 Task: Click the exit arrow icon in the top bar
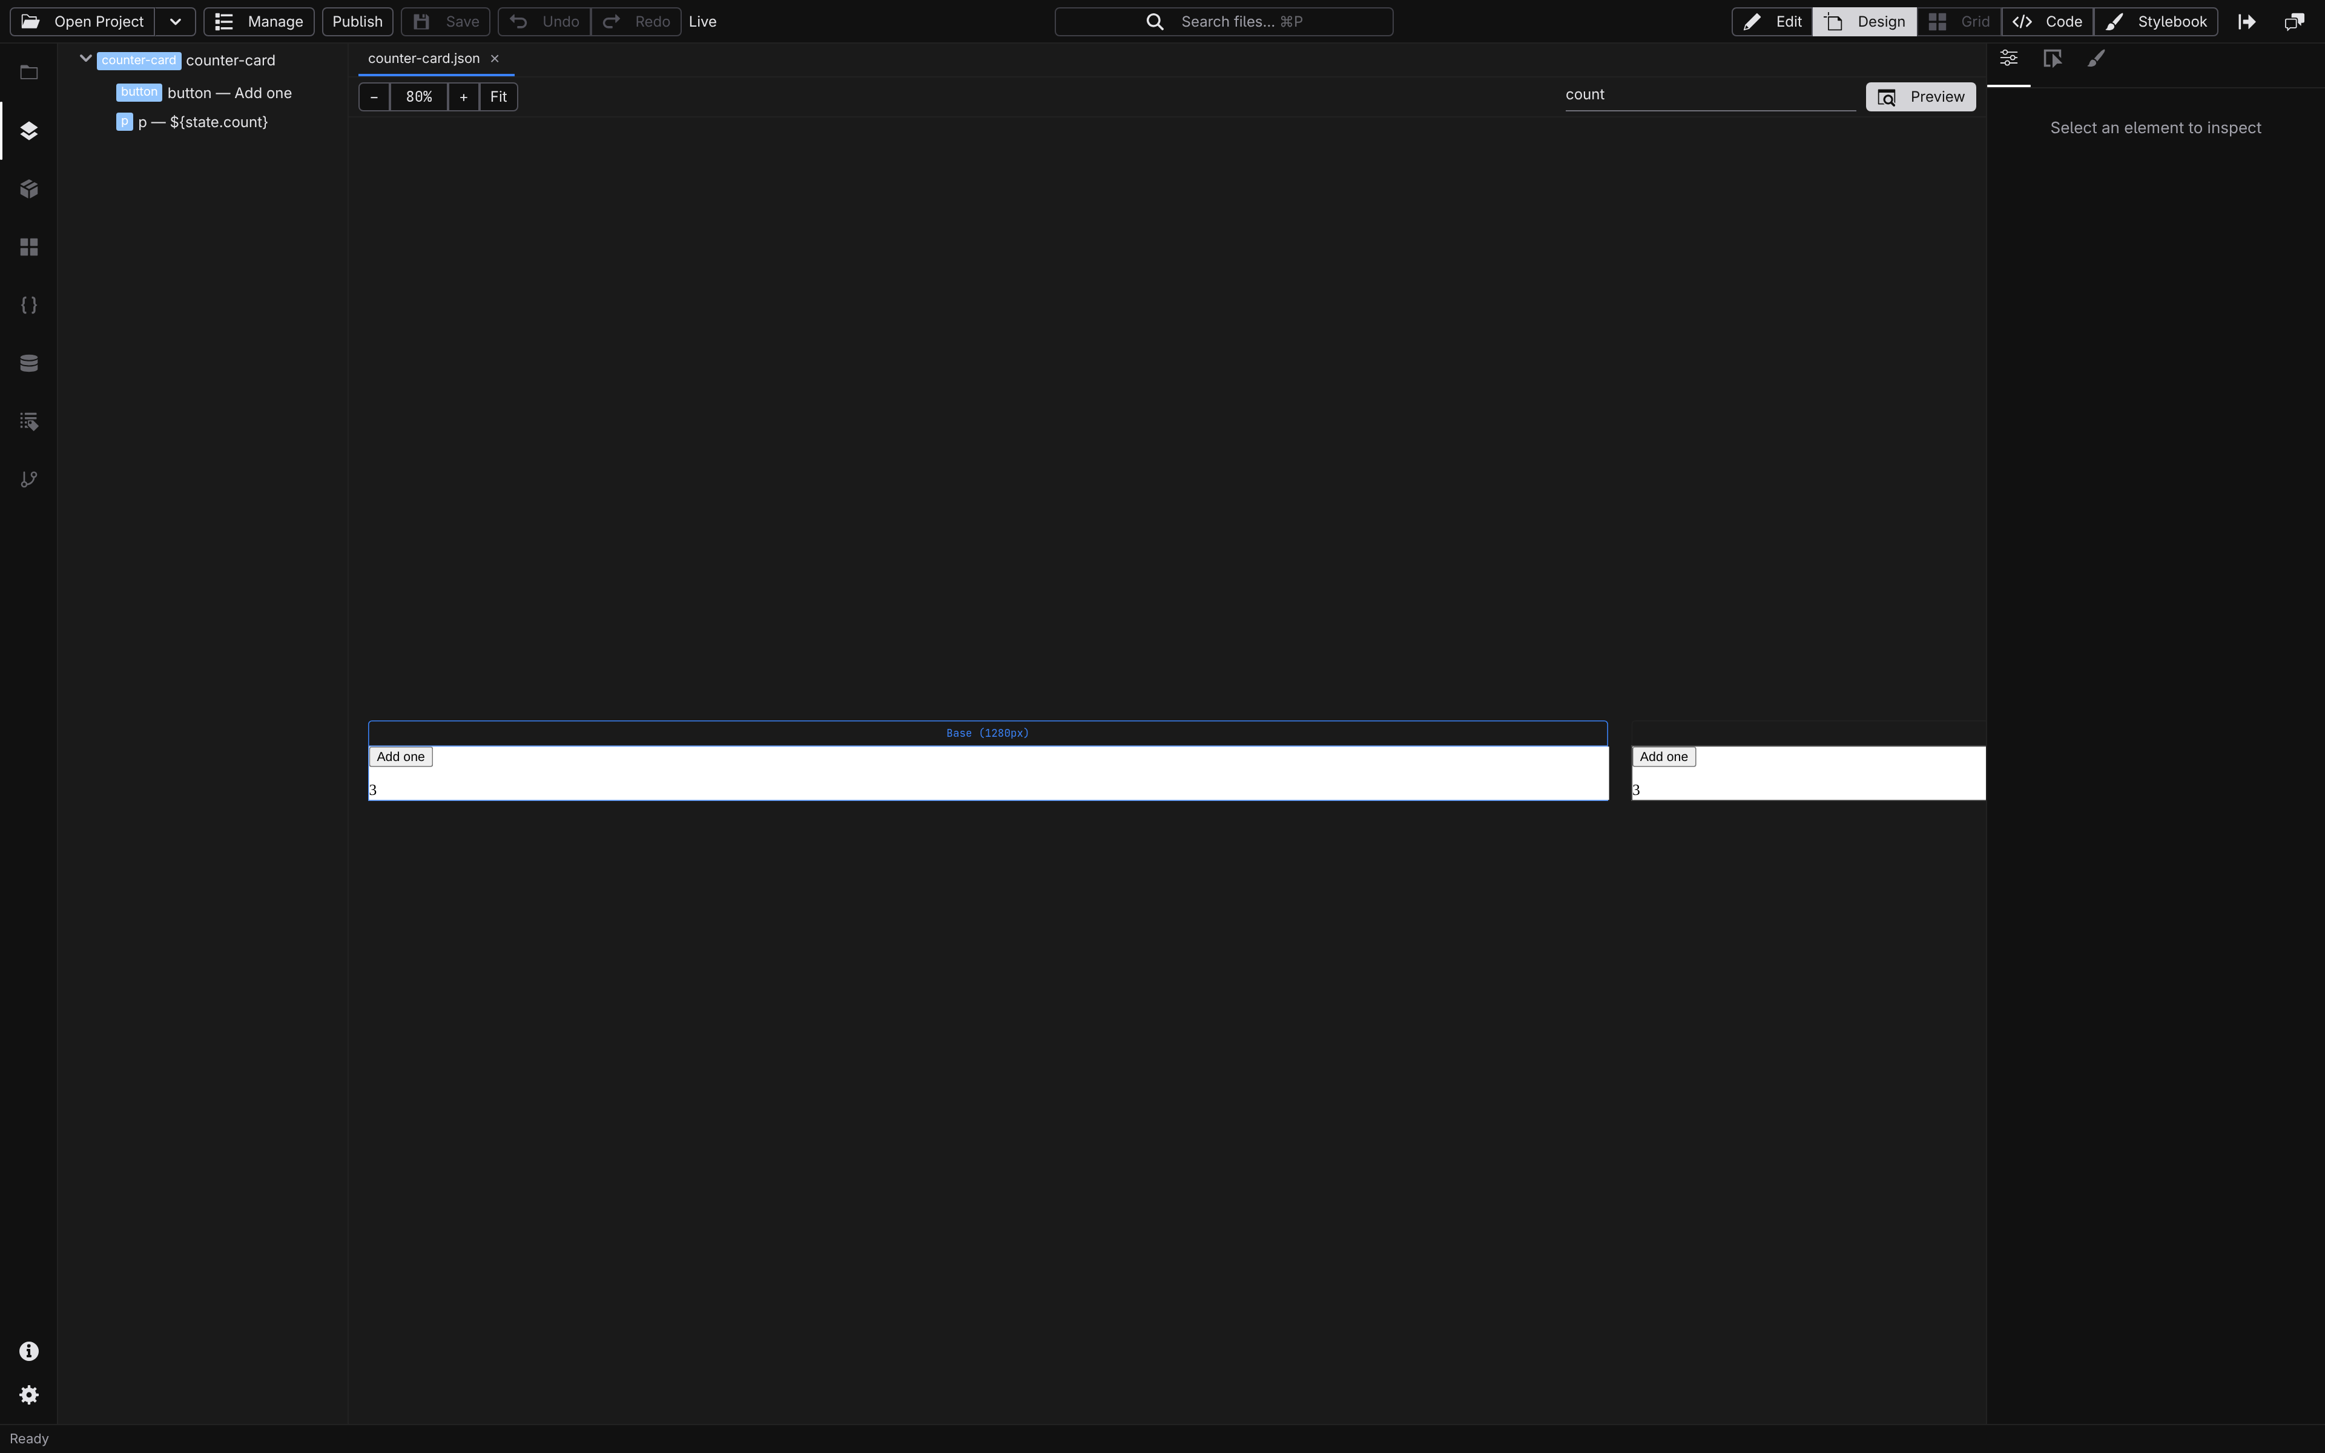coord(2246,21)
